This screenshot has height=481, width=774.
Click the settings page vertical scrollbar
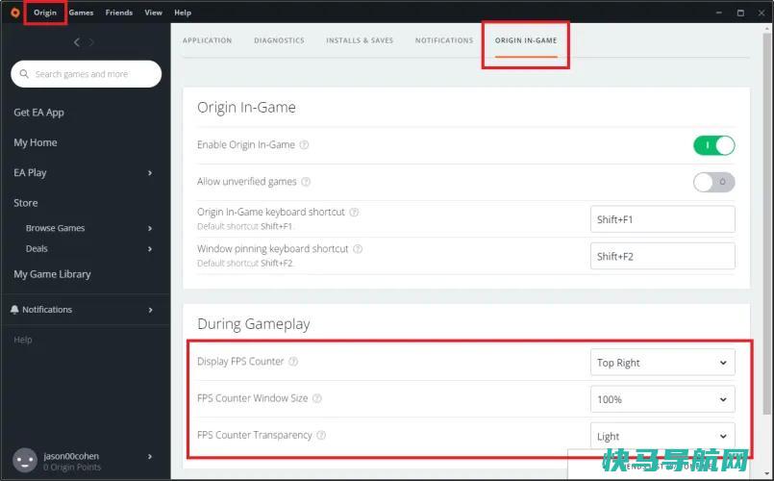[x=766, y=222]
